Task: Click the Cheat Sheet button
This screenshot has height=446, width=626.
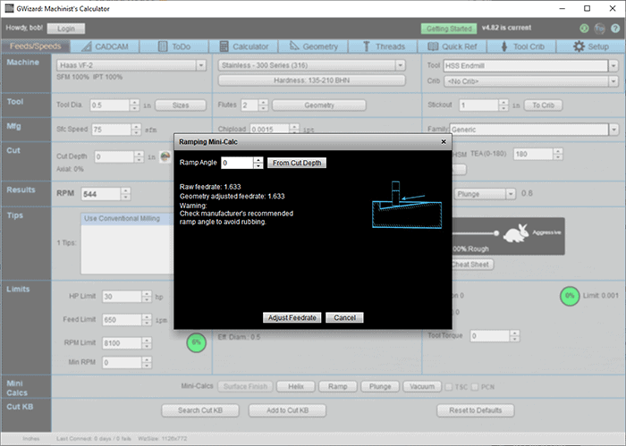Action: tap(471, 265)
